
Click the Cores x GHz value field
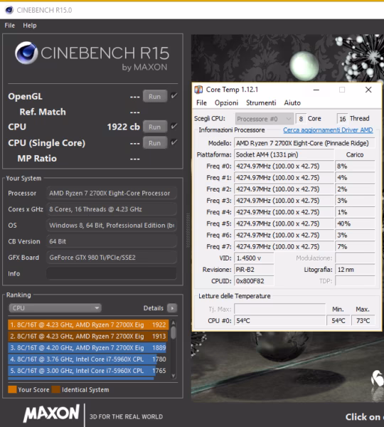[x=112, y=209]
